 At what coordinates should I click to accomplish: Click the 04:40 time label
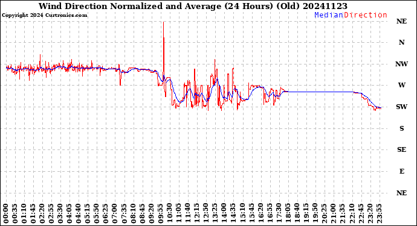(79, 213)
